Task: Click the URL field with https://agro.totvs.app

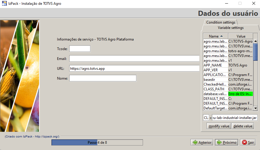Action: pyautogui.click(x=134, y=68)
